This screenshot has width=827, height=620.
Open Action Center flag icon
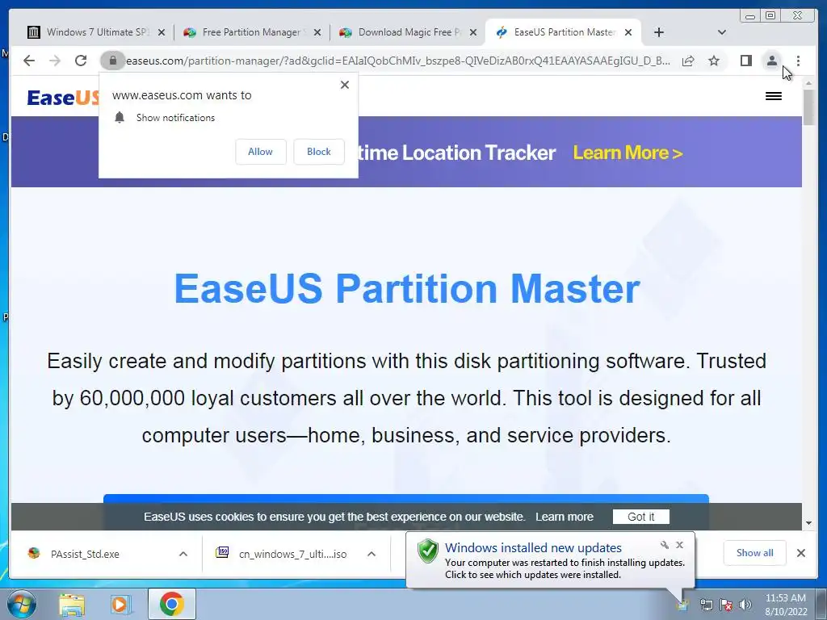[x=726, y=605]
